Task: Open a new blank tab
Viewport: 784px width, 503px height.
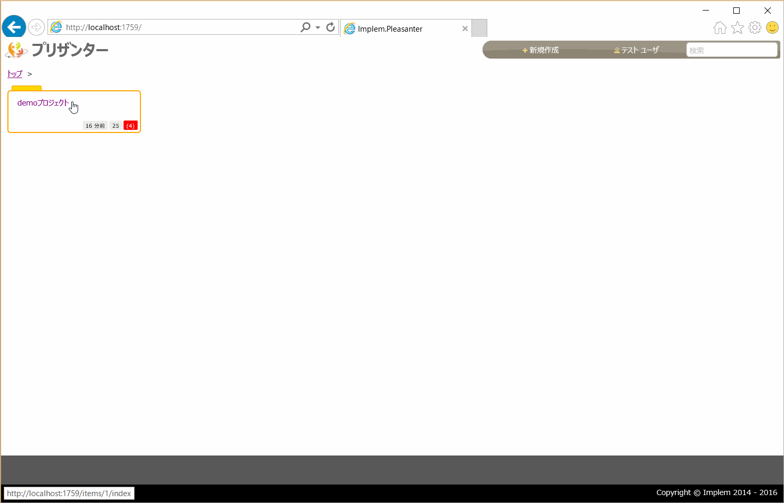Action: [479, 28]
